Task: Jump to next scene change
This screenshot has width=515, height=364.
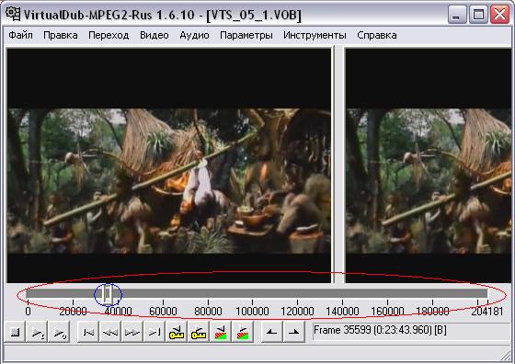Action: (x=243, y=332)
